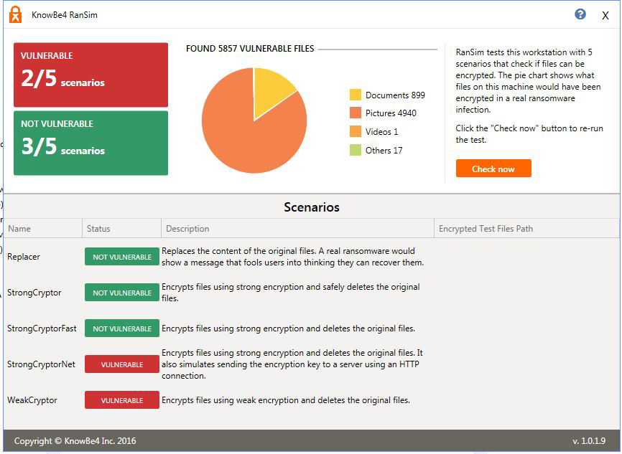Select the green NOT VULNERABLE 3/5 scenarios panel

coord(90,142)
